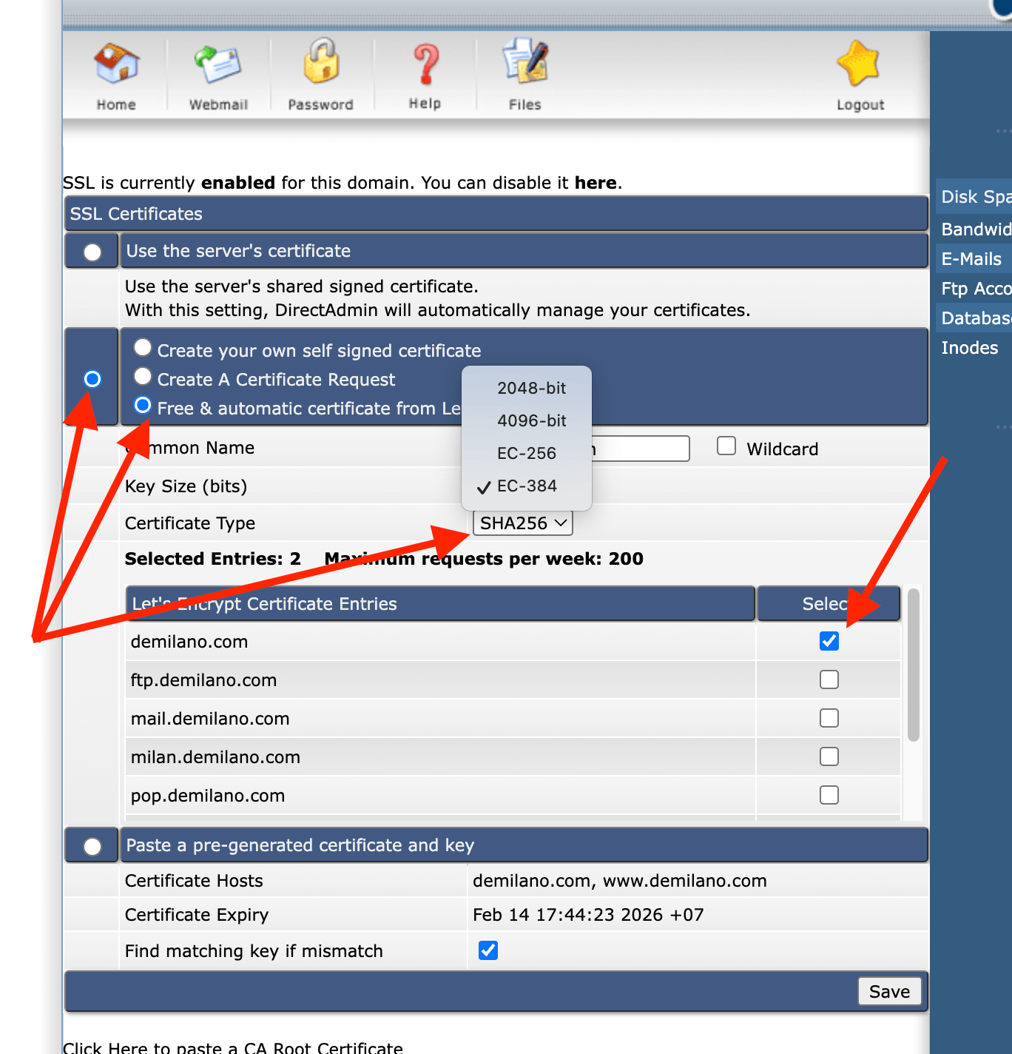The width and height of the screenshot is (1012, 1054).
Task: Click the here link to disable SSL
Action: tap(596, 183)
